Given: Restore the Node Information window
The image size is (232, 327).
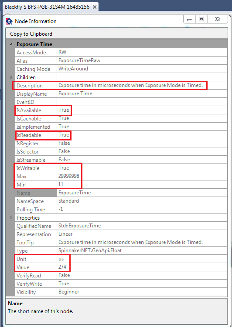Looking at the screenshot, I should pyautogui.click(x=201, y=20).
